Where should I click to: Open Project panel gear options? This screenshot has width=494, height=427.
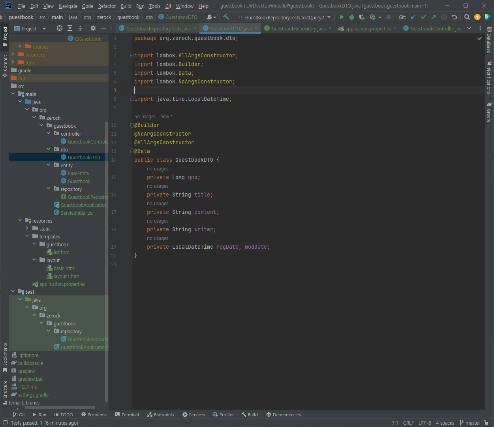[x=93, y=28]
